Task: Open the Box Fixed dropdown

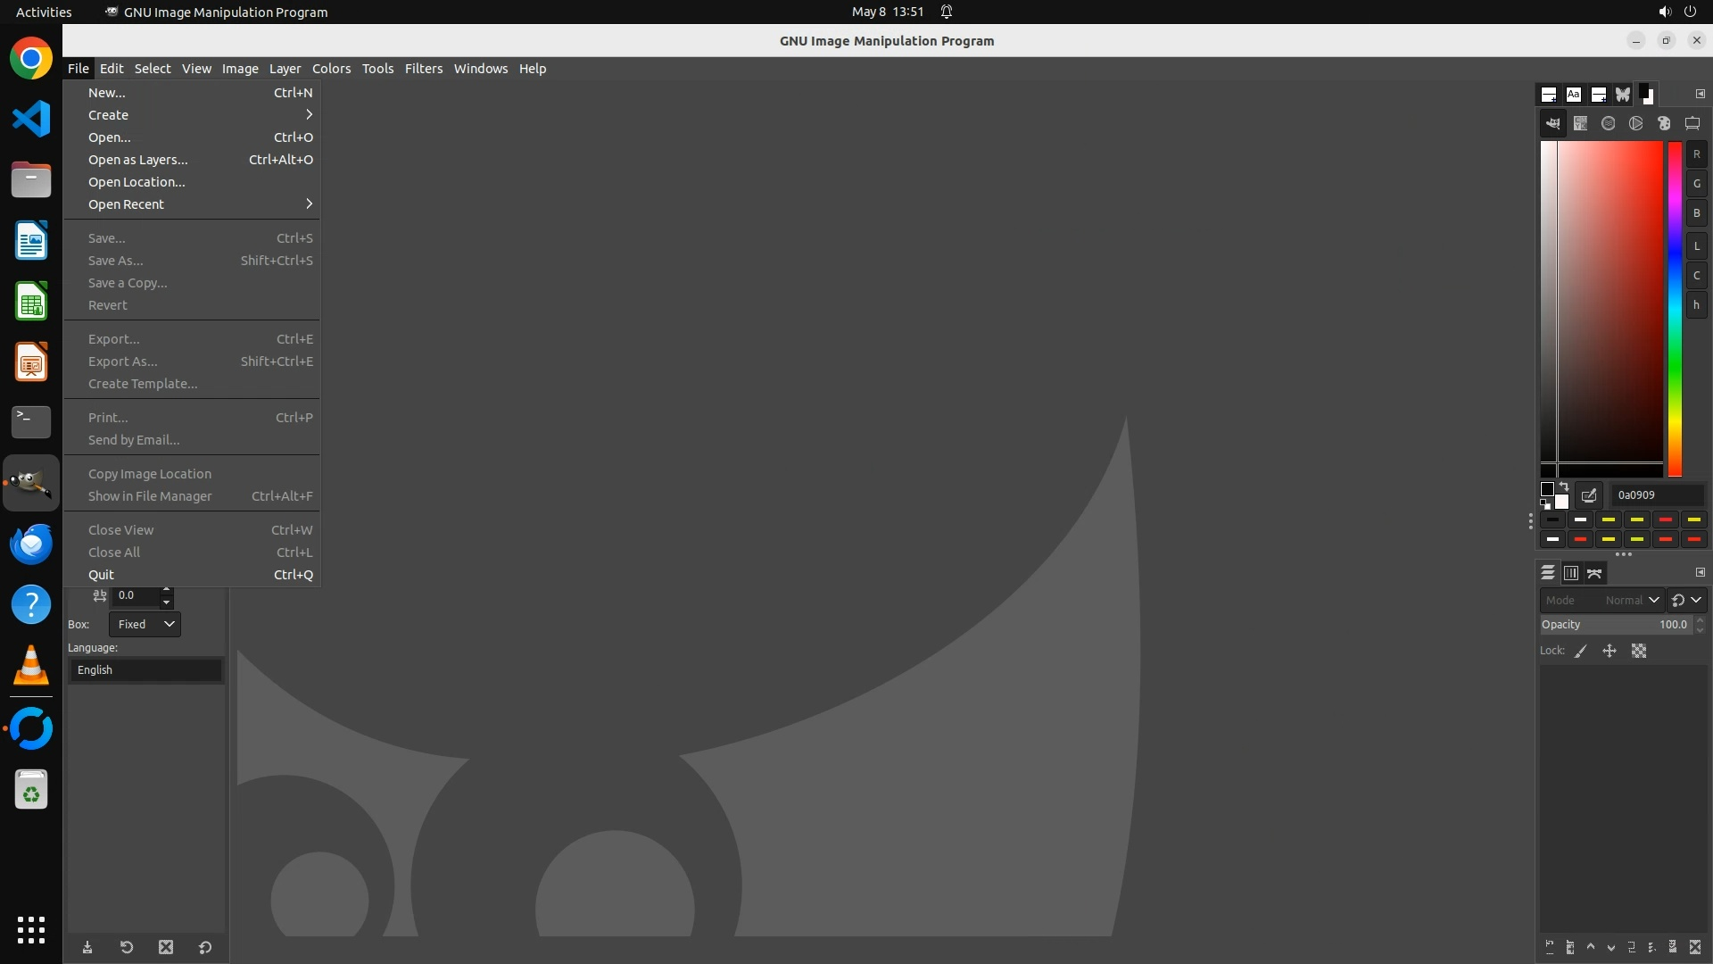Action: (145, 625)
